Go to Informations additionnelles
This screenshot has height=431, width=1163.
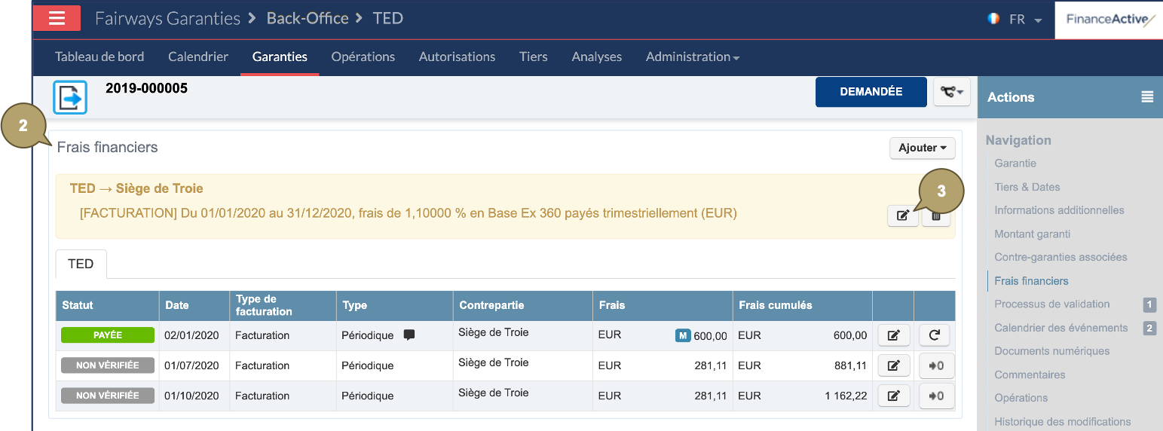(x=1059, y=210)
